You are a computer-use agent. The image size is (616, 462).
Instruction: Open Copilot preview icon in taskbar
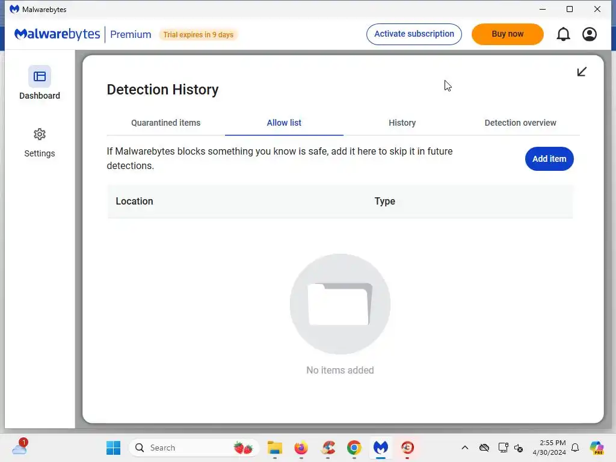pos(596,448)
